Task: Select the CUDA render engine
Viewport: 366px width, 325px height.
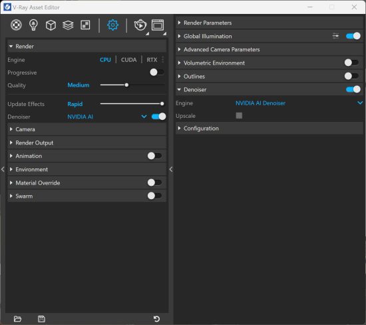Action: (x=128, y=60)
